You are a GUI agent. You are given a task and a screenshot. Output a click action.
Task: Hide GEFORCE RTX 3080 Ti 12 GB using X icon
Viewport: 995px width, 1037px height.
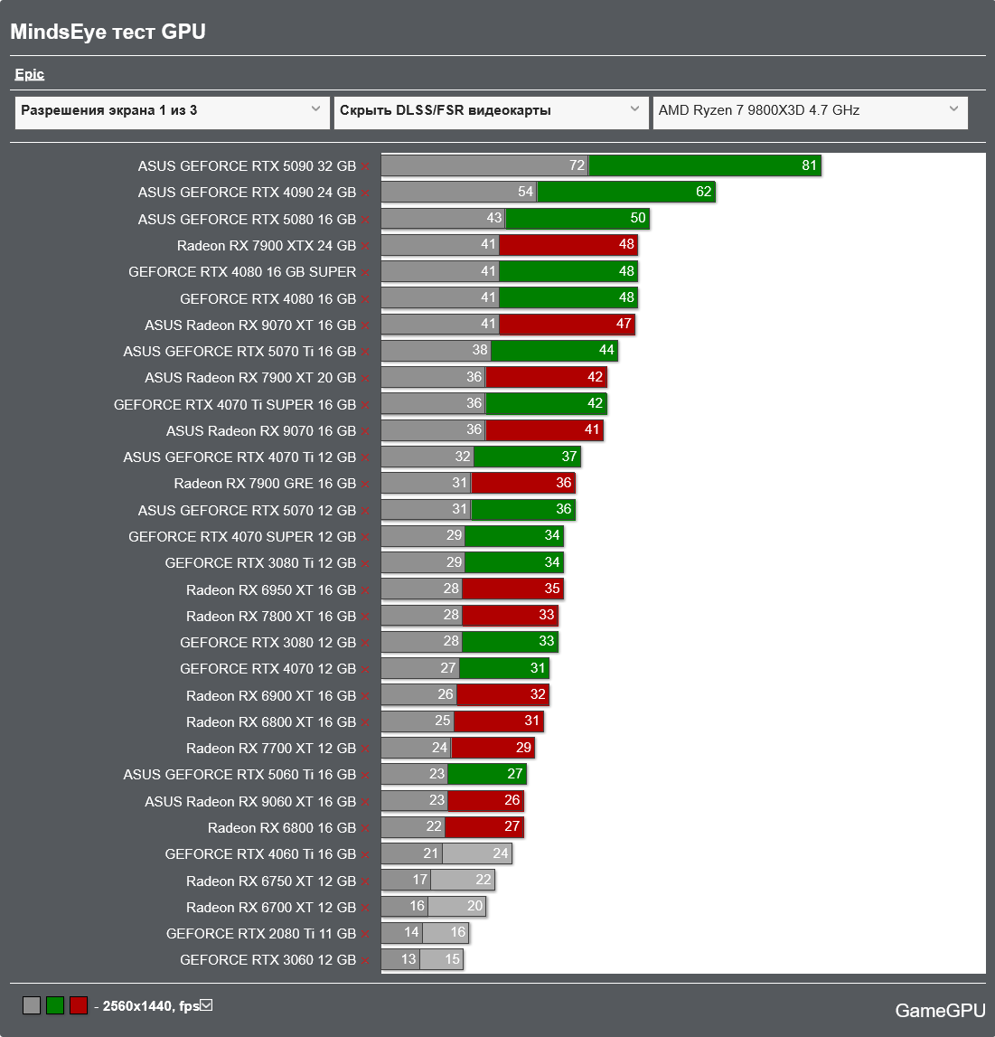[x=365, y=564]
